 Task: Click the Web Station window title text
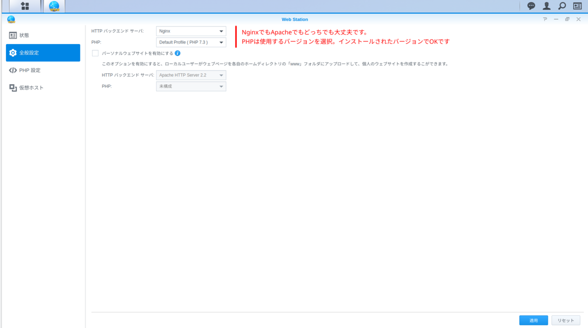(295, 19)
